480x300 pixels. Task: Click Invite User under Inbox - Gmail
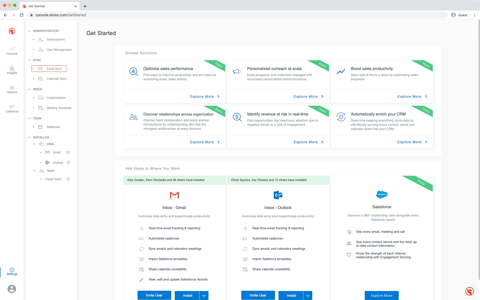[x=154, y=295]
